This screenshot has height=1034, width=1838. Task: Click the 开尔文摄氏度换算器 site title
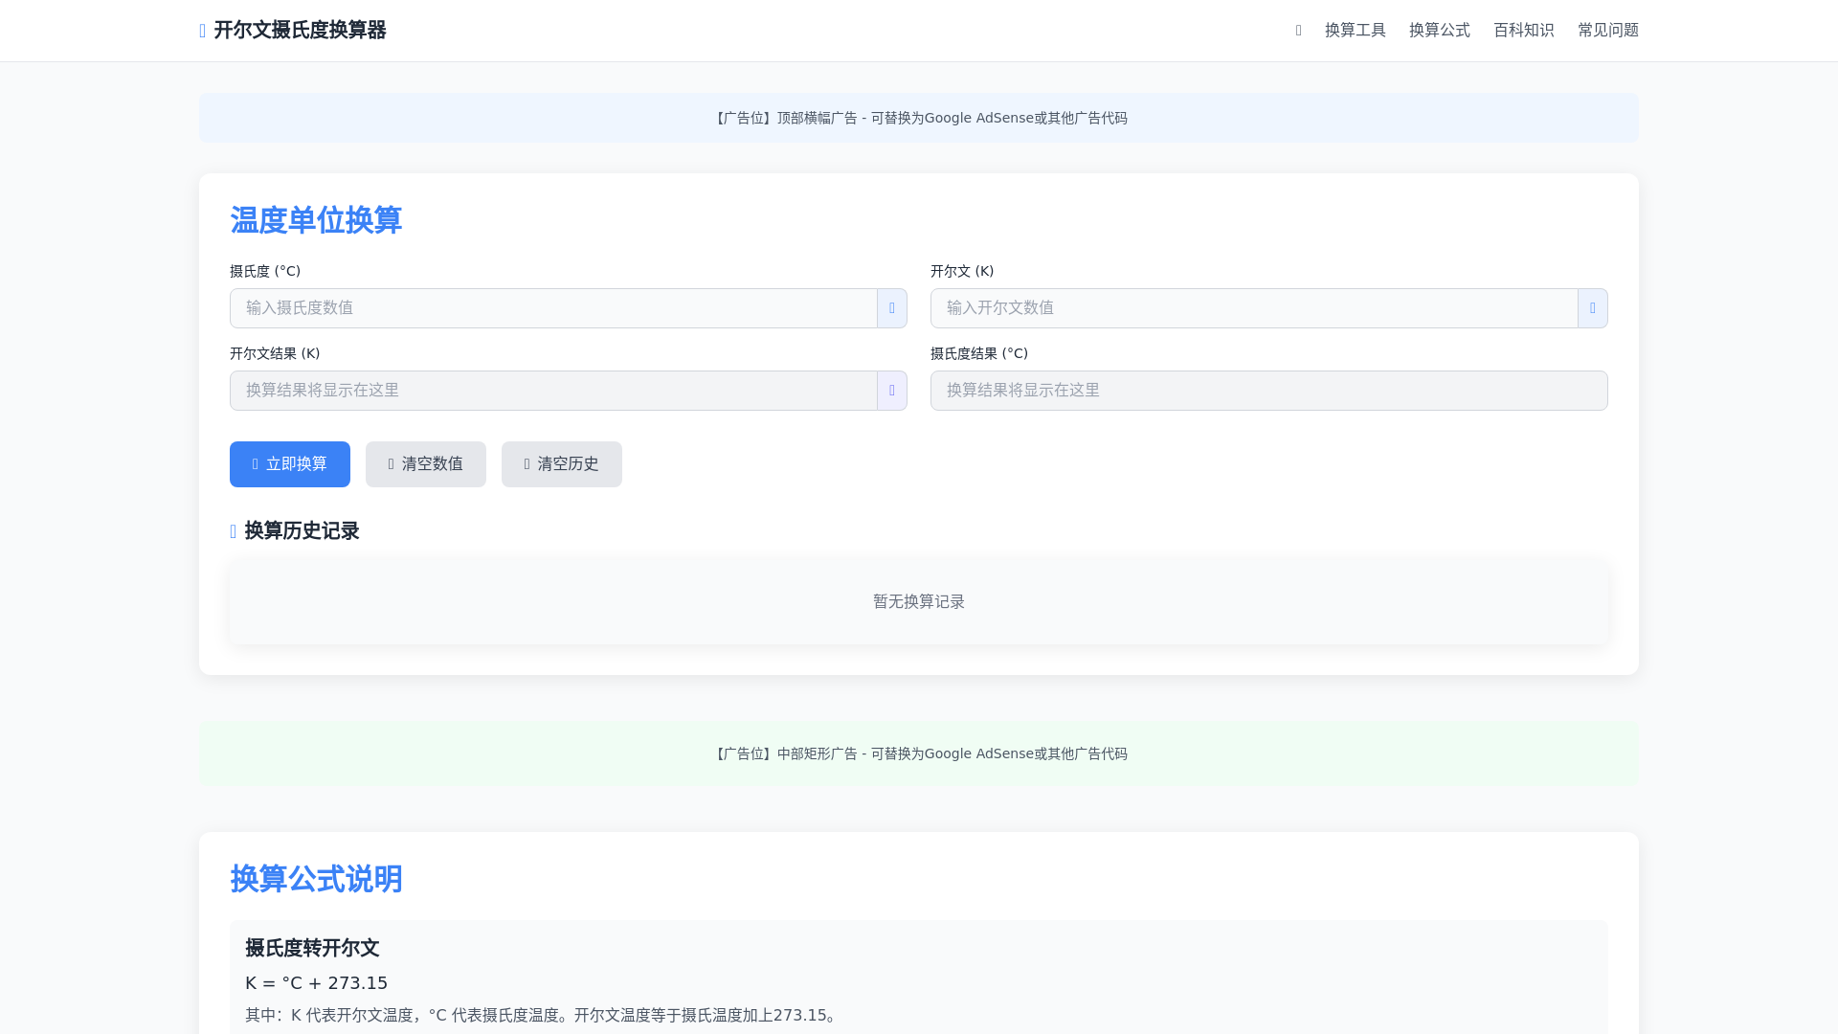tap(300, 31)
